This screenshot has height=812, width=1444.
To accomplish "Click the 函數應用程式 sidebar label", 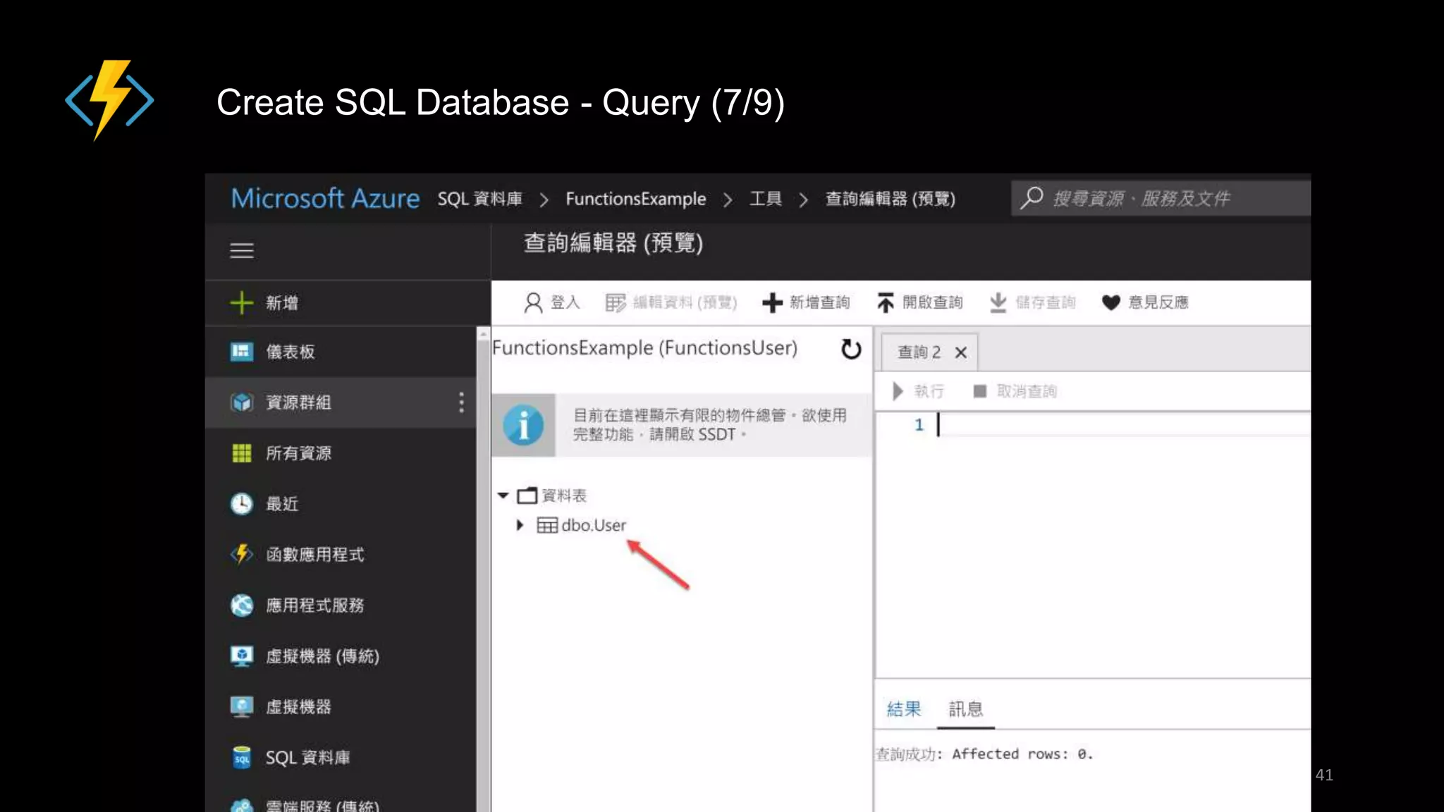I will point(314,555).
